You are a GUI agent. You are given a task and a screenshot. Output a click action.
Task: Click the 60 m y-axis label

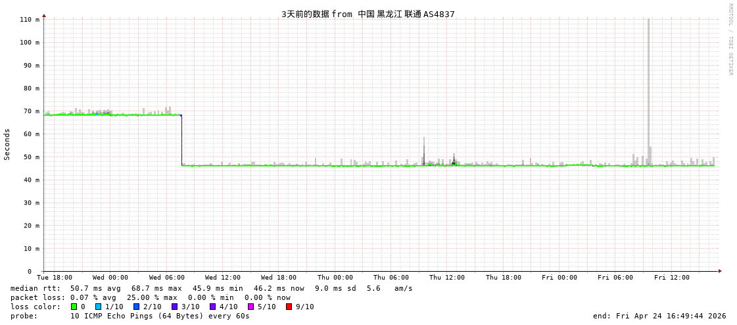point(31,134)
